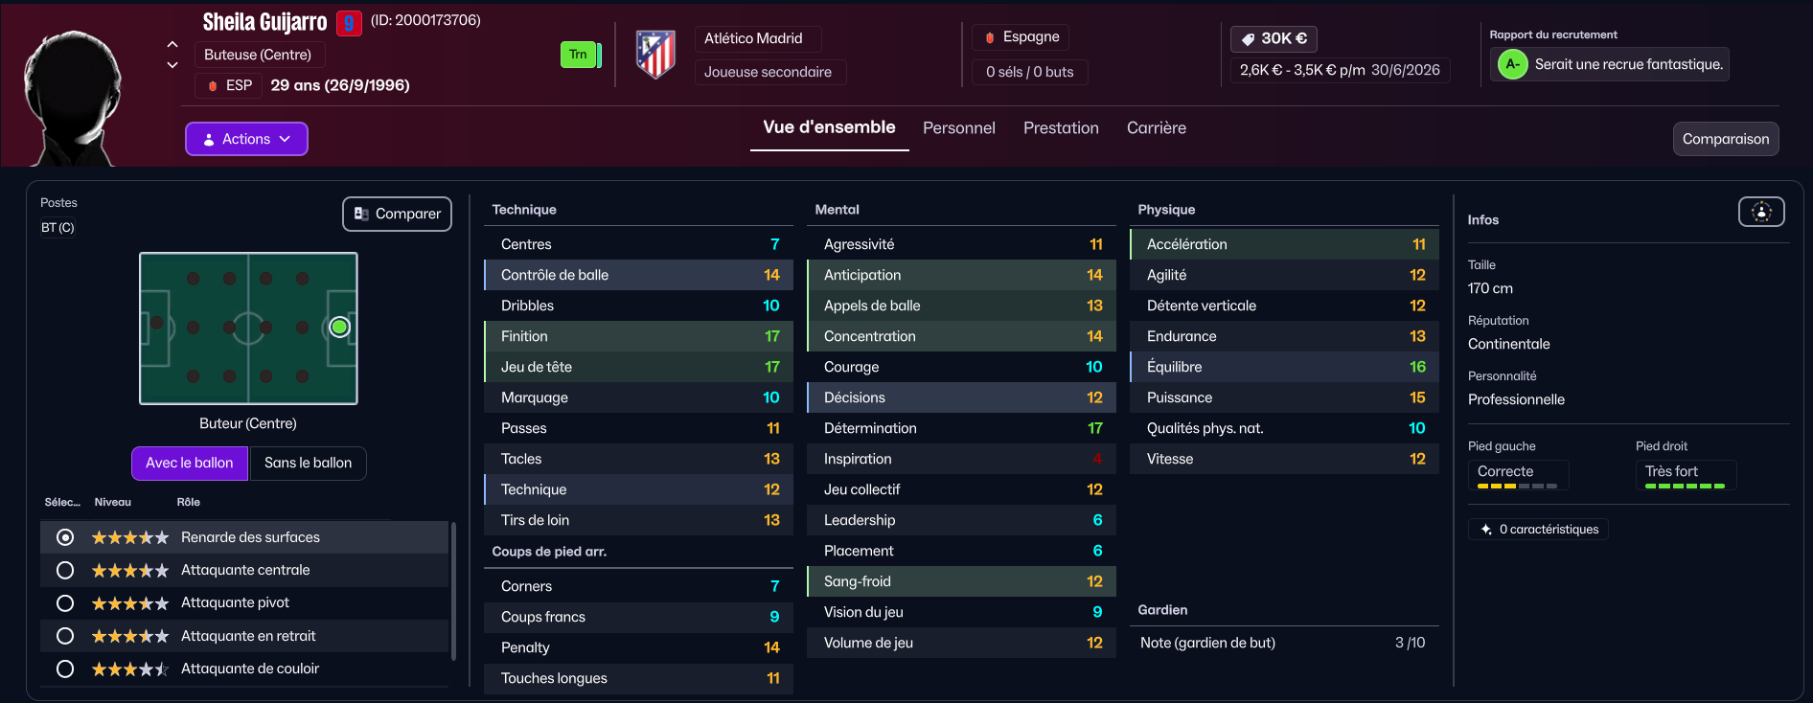
Task: Choose the Attaquante en retrait radio button
Action: click(x=65, y=636)
